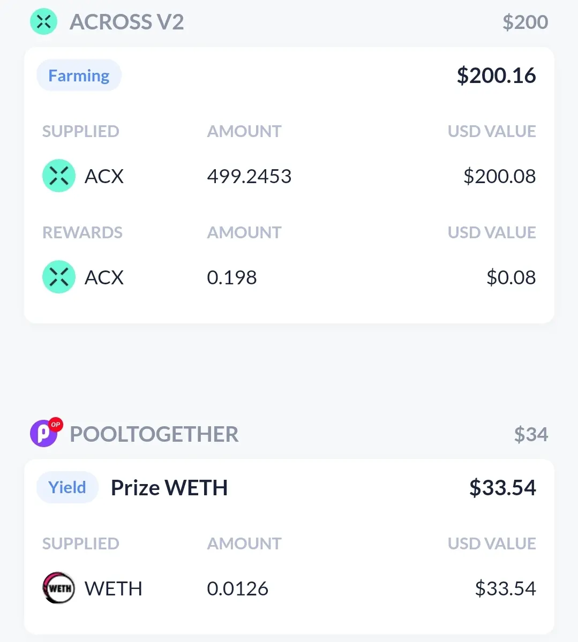Image resolution: width=578 pixels, height=642 pixels.
Task: Click the $33.54 Prize WETH total
Action: 502,488
